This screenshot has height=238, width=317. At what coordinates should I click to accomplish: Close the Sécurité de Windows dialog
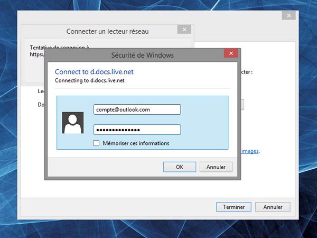click(x=231, y=53)
